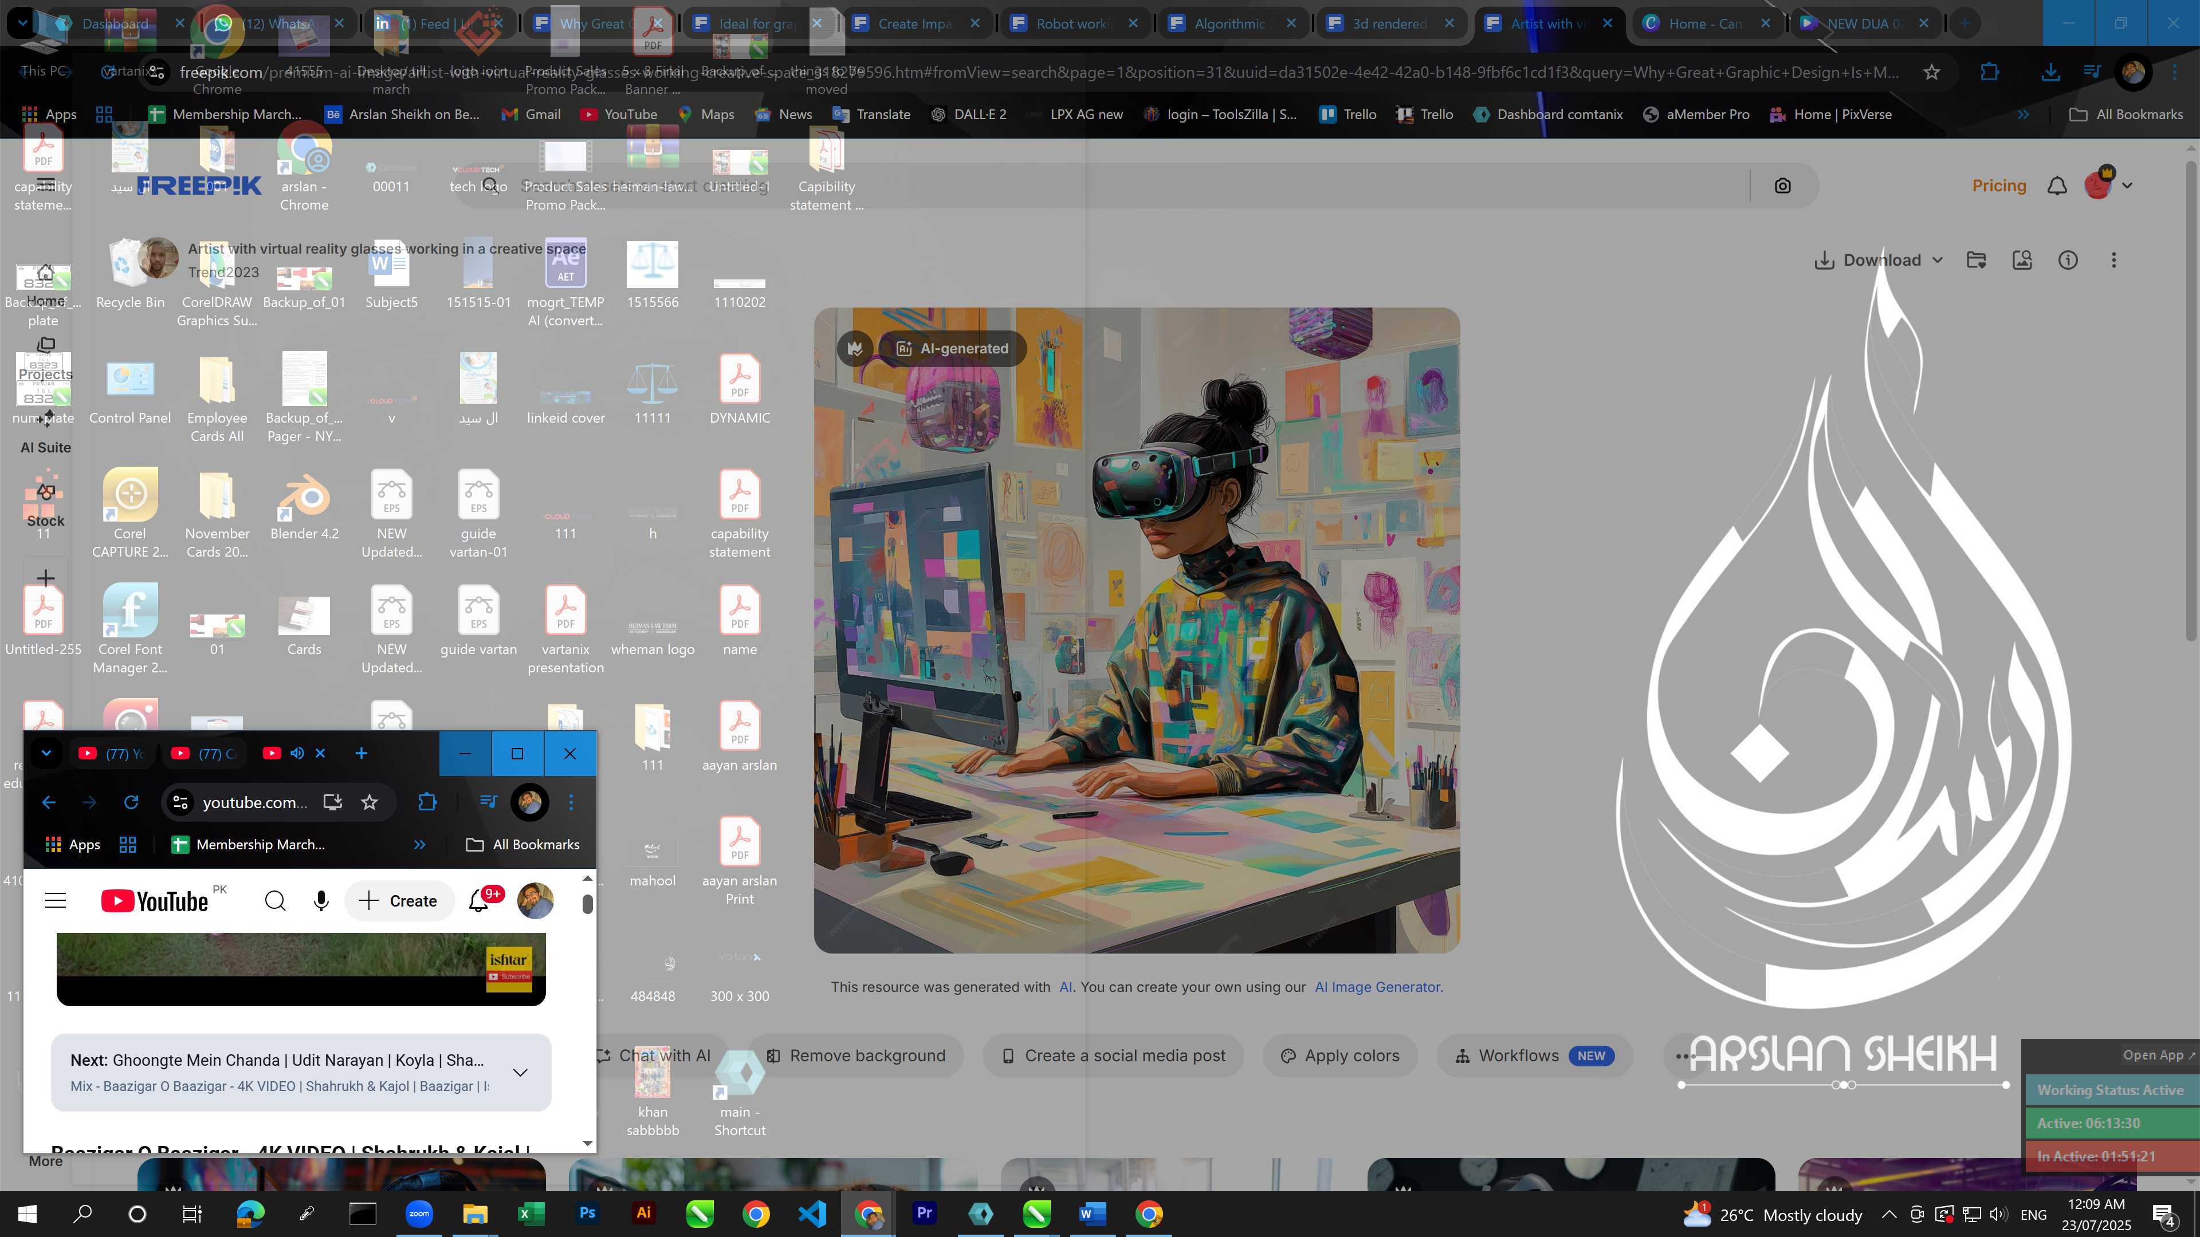Click the Extensions puzzle icon in main Chrome toolbar
The width and height of the screenshot is (2200, 1237).
pyautogui.click(x=1990, y=73)
